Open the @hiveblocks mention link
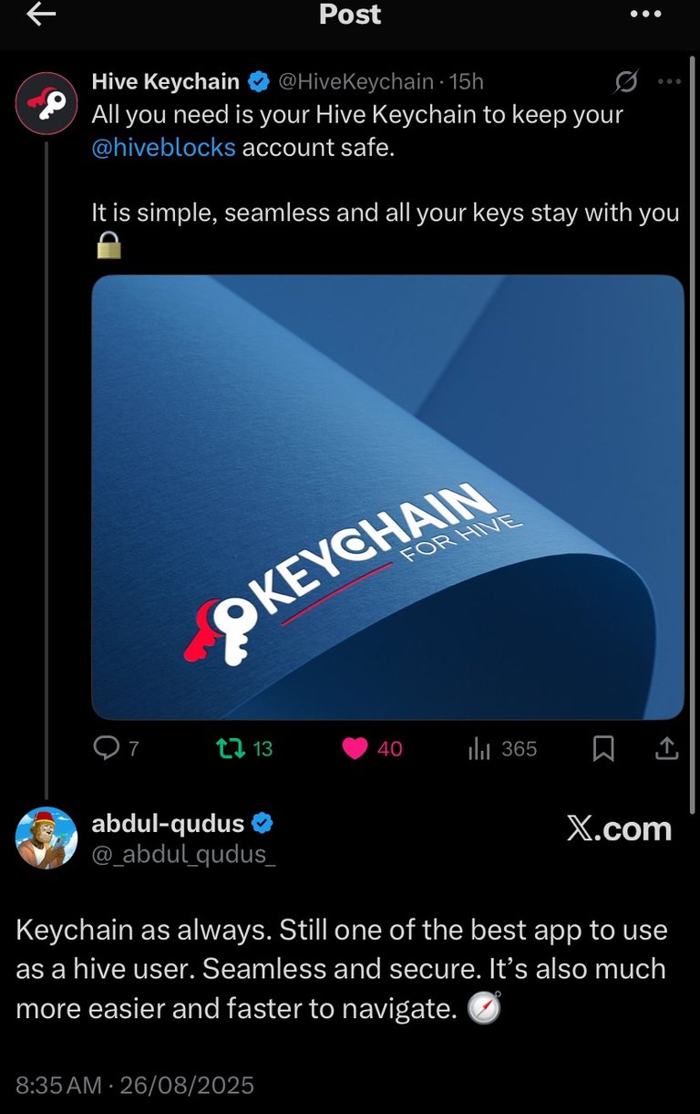This screenshot has height=1114, width=700. pos(164,148)
